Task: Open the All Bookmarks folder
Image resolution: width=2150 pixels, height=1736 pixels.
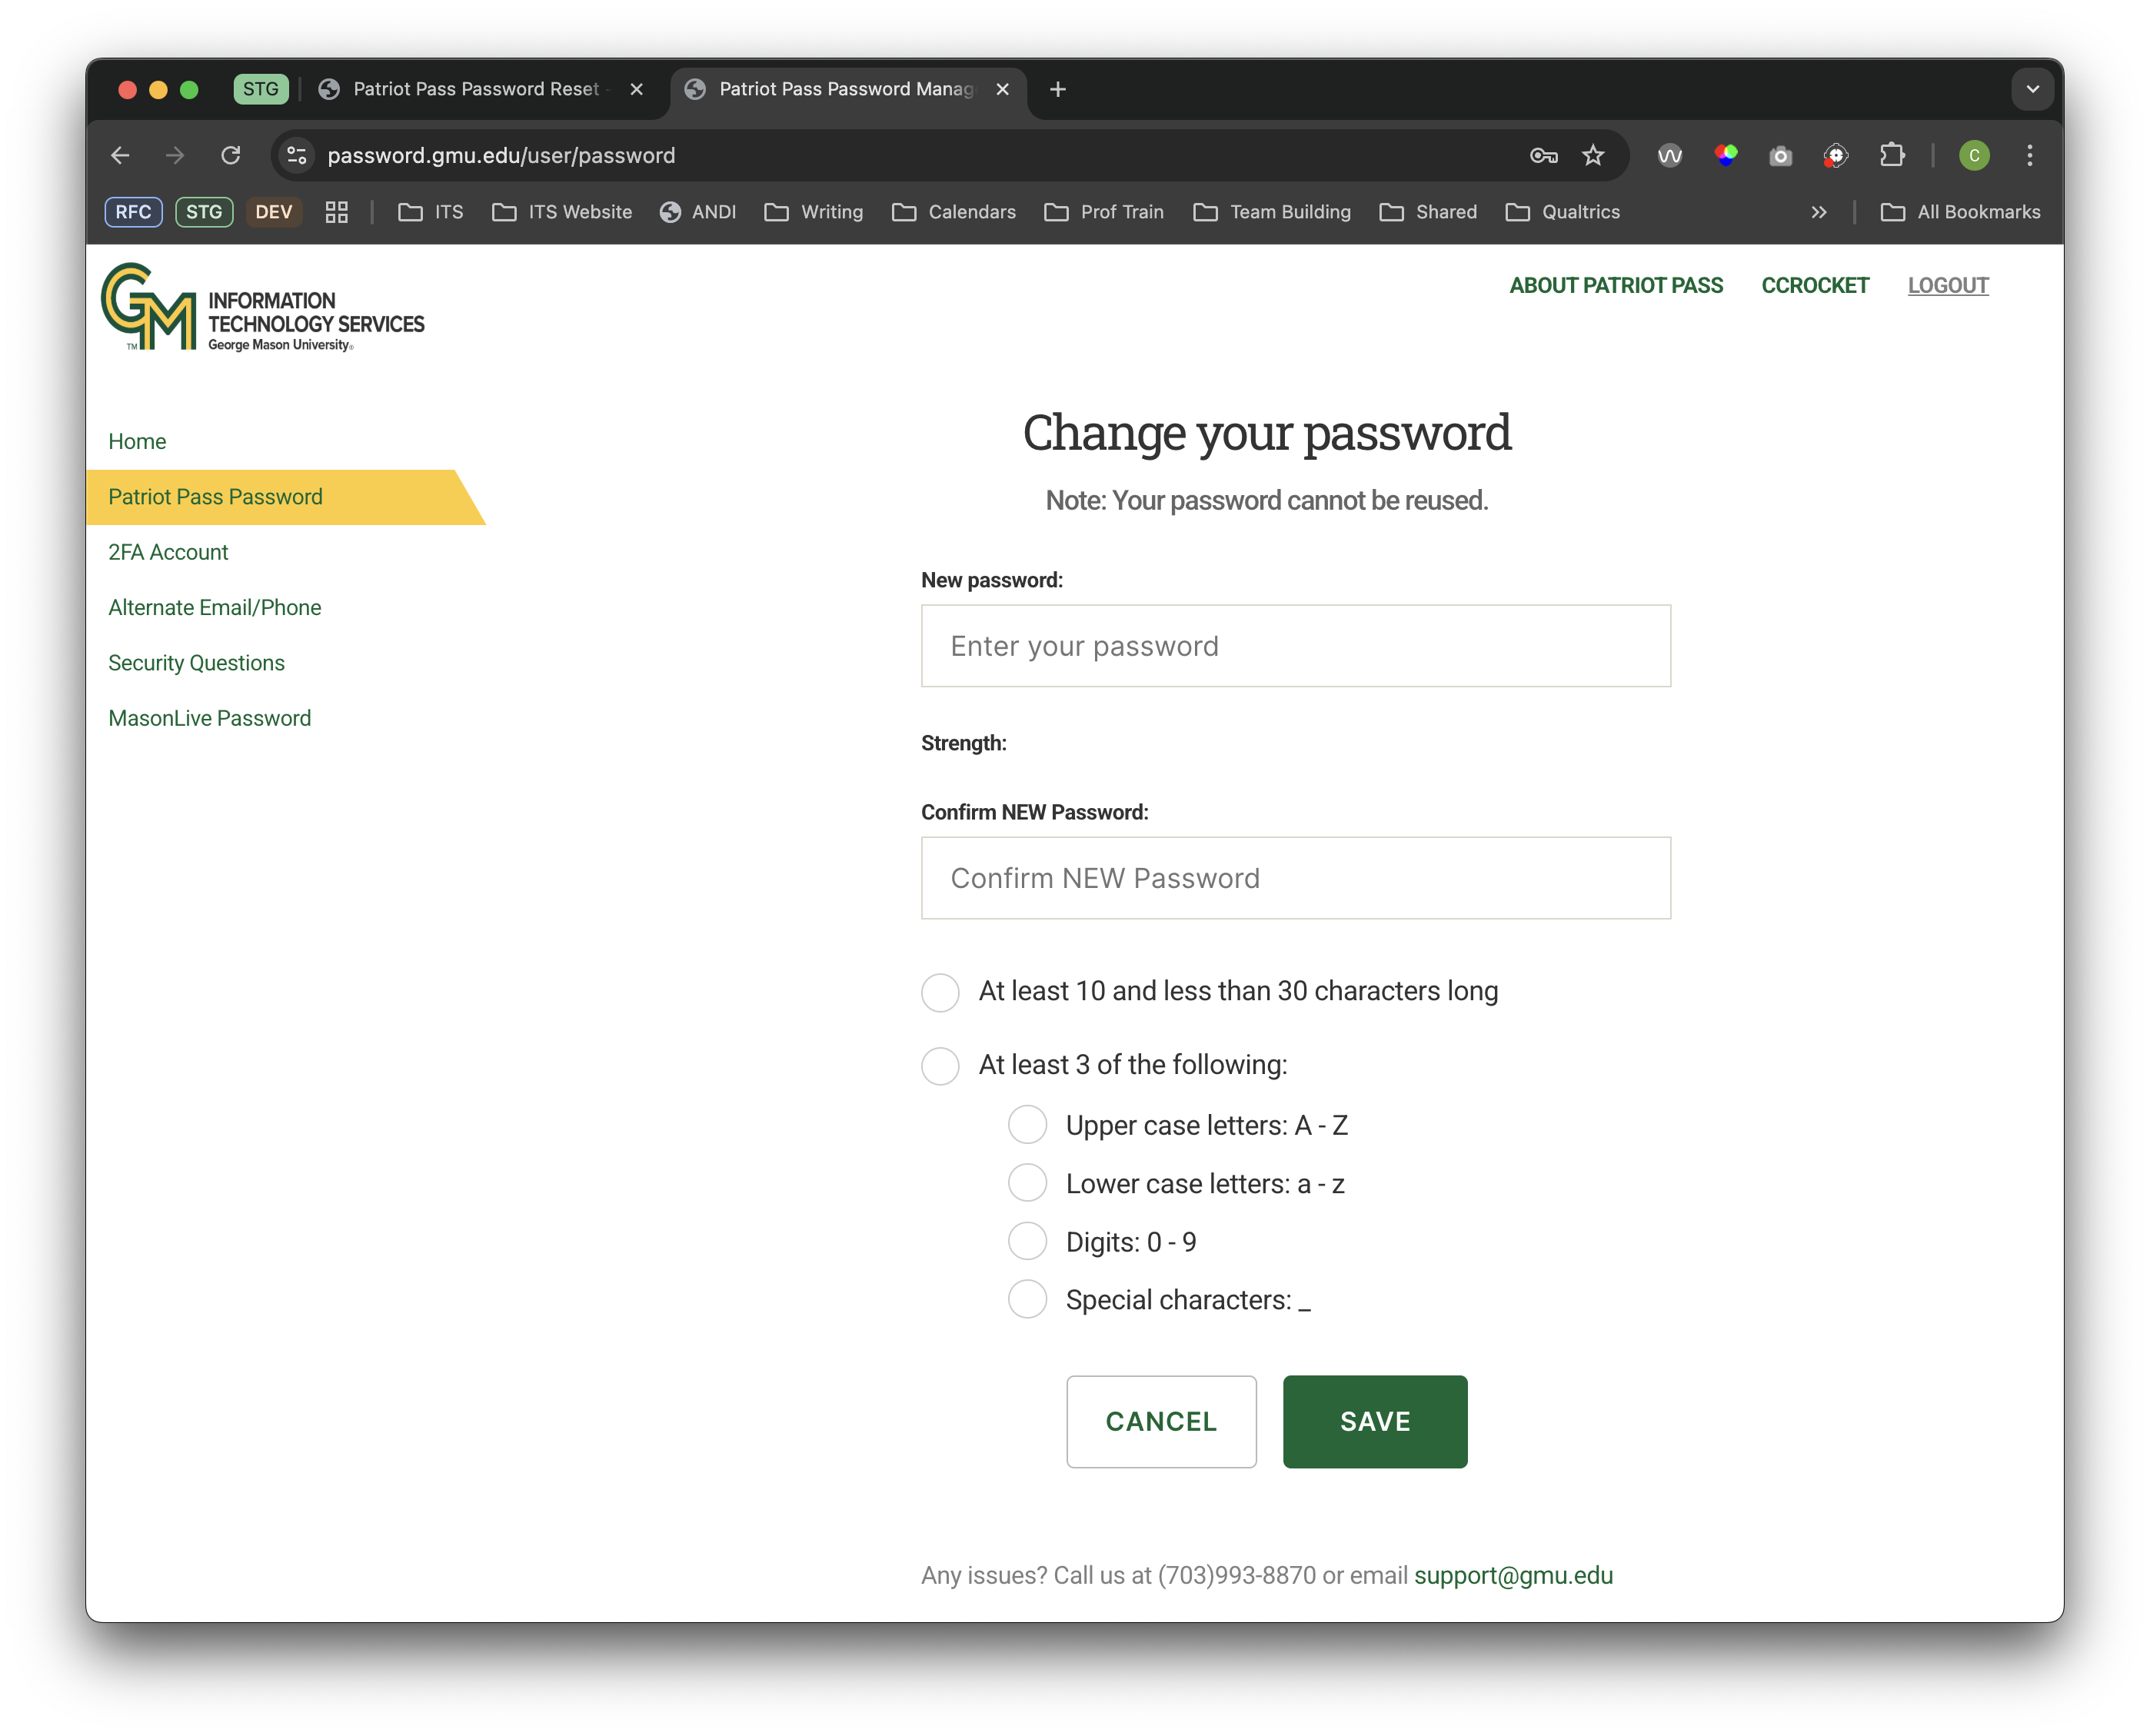Action: [x=1961, y=212]
